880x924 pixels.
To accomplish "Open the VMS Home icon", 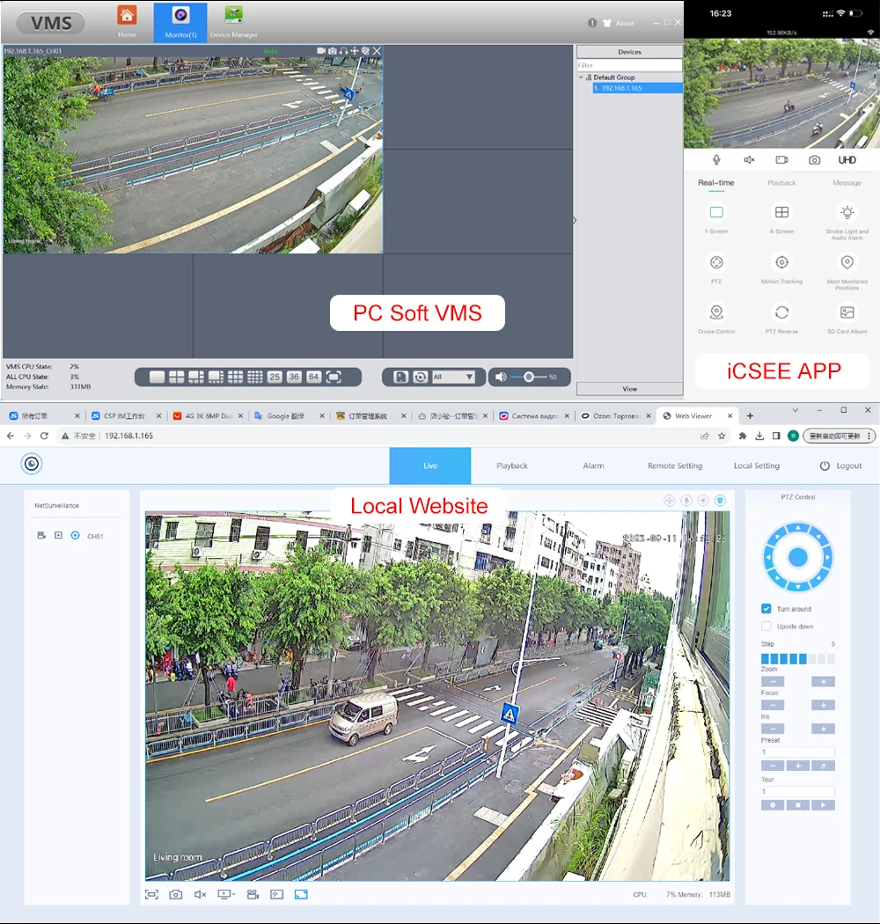I will (127, 21).
